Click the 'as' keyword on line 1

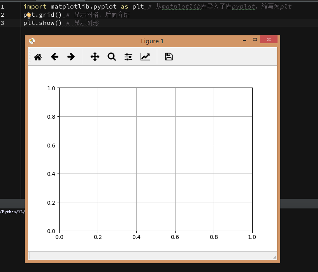tap(124, 7)
